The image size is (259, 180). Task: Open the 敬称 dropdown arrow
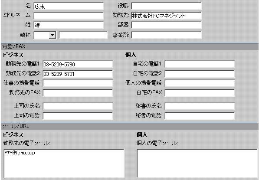click(x=52, y=35)
